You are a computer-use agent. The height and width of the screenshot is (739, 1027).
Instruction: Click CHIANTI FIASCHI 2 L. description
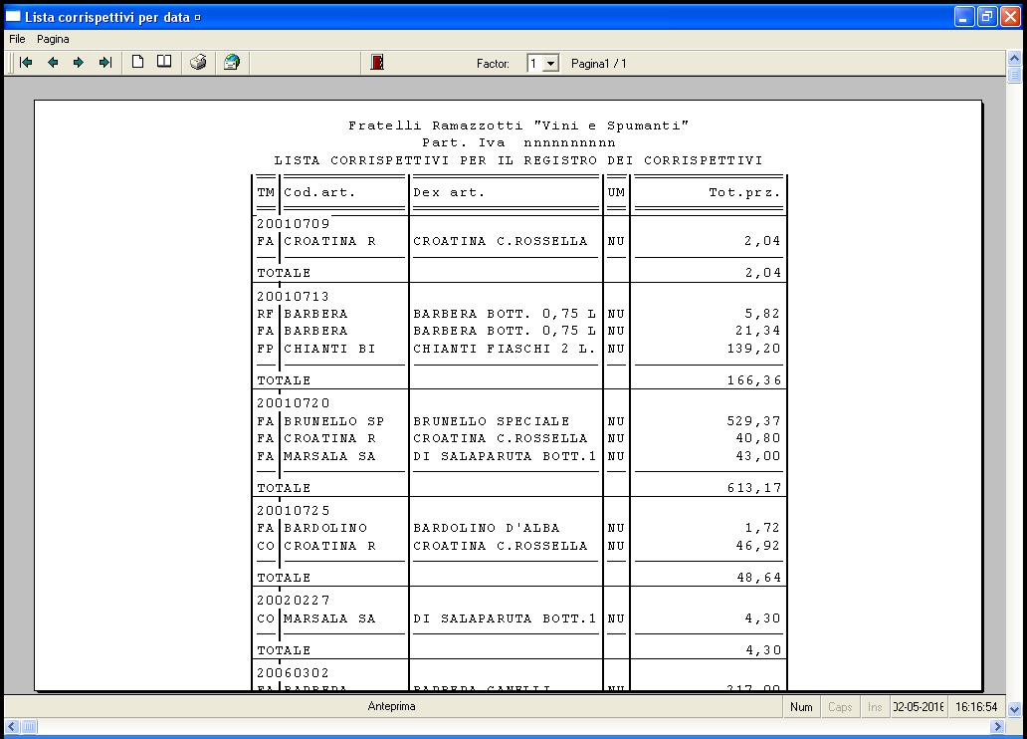(x=505, y=349)
